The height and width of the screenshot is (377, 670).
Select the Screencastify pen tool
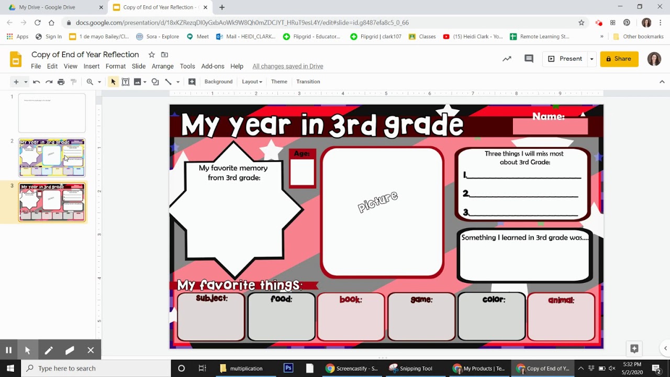tap(48, 350)
